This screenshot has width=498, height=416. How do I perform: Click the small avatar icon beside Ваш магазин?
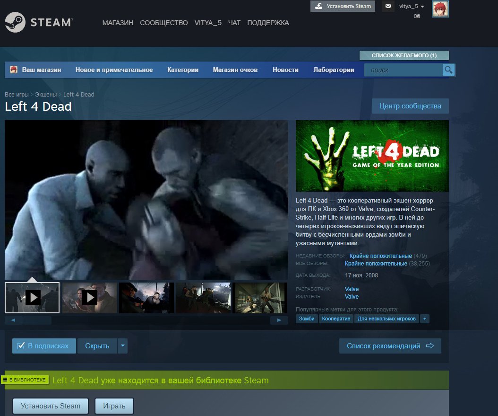[x=14, y=70]
